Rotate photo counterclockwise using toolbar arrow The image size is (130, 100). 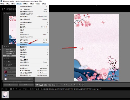(75, 85)
